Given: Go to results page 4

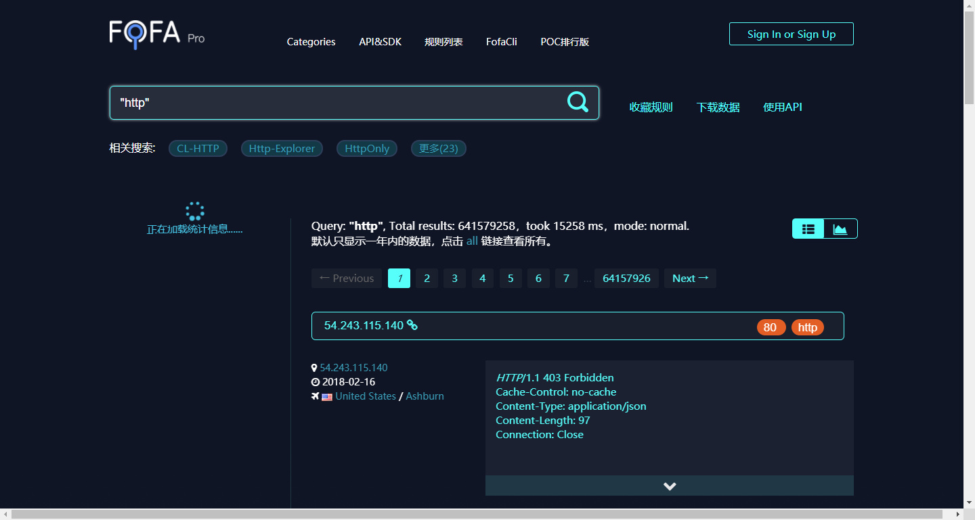Looking at the screenshot, I should [x=483, y=278].
